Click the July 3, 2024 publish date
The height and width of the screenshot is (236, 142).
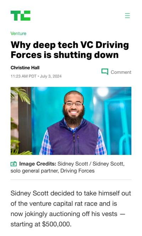51,76
